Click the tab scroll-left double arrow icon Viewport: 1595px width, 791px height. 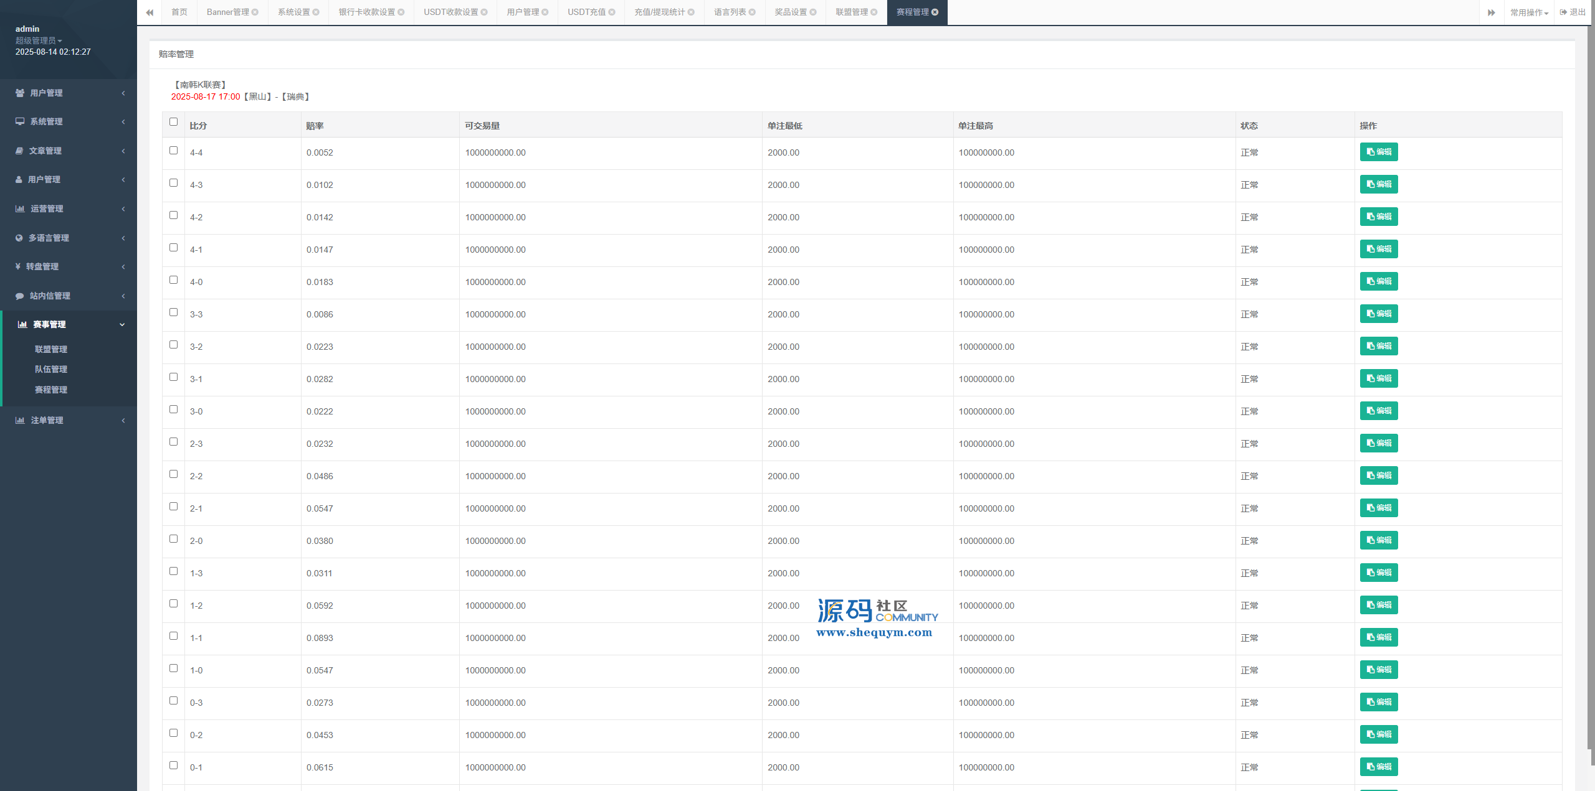tap(150, 12)
